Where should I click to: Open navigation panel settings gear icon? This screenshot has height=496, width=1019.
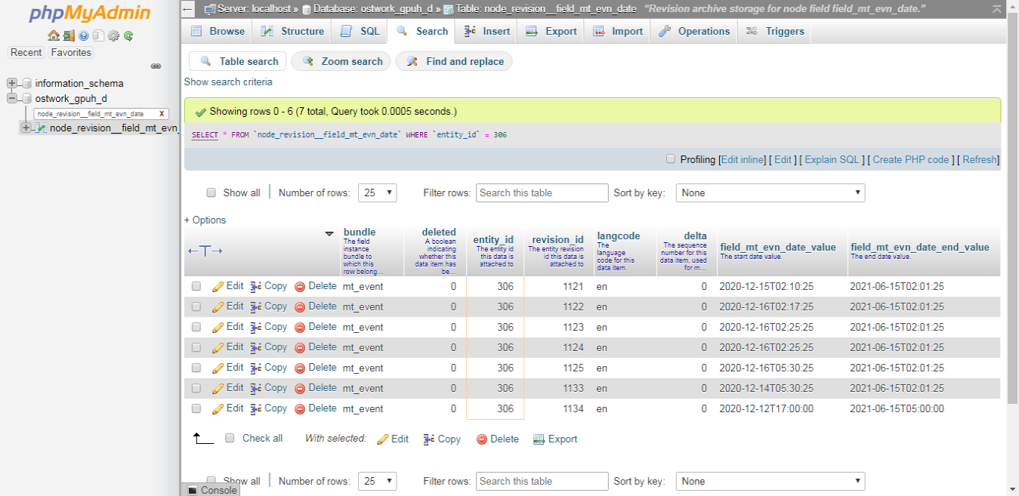coord(113,35)
